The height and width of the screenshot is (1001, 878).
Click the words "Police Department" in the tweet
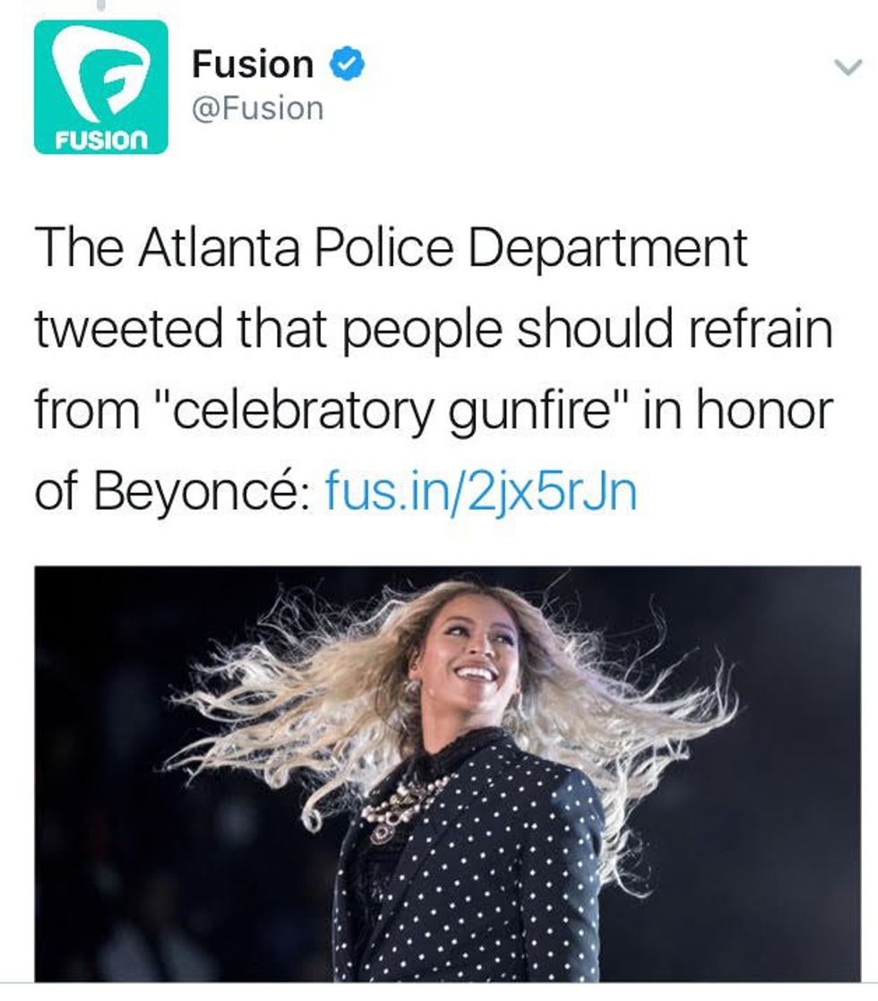coord(529,247)
